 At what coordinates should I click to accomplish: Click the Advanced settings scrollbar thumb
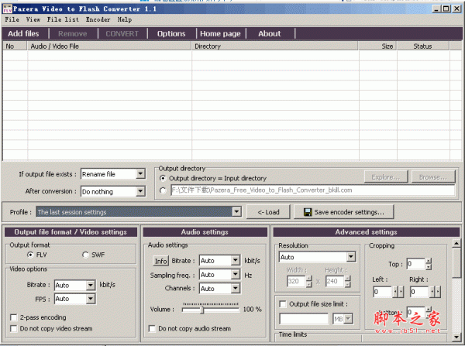[456, 263]
